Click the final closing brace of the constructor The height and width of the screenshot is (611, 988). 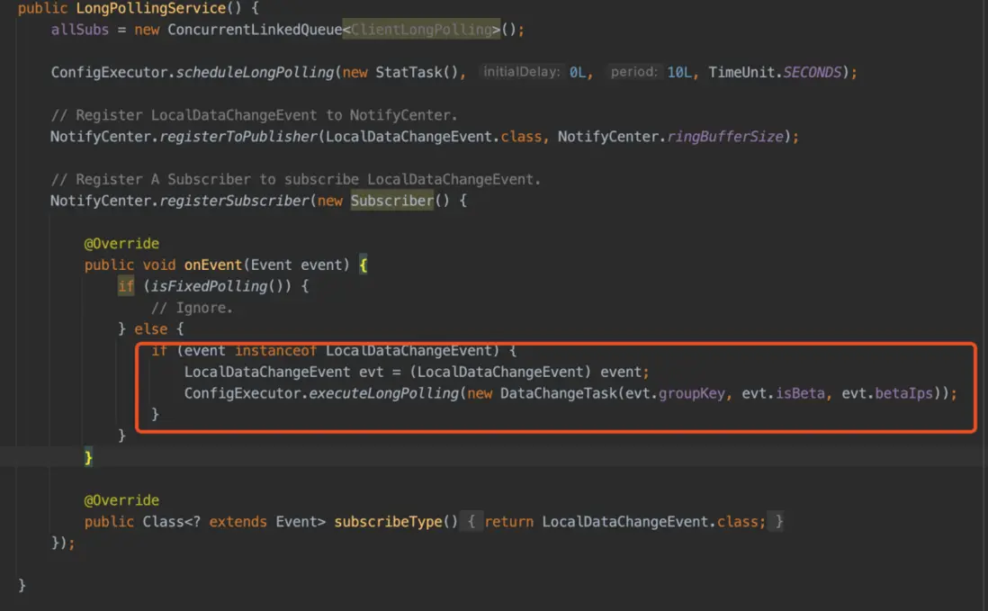[x=22, y=586]
